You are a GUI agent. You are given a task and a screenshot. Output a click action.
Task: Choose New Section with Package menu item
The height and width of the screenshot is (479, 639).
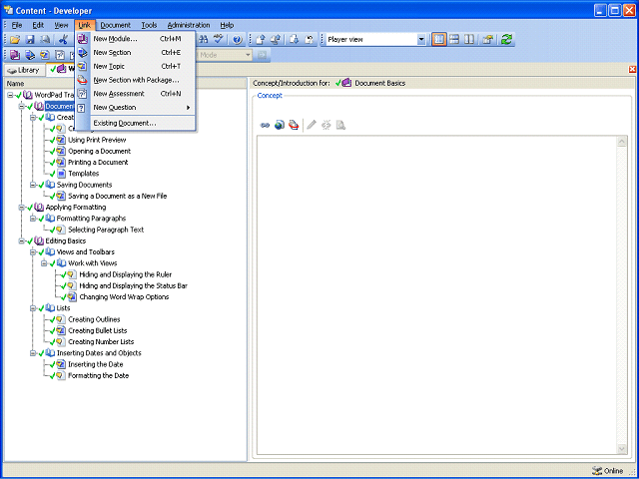tap(136, 80)
